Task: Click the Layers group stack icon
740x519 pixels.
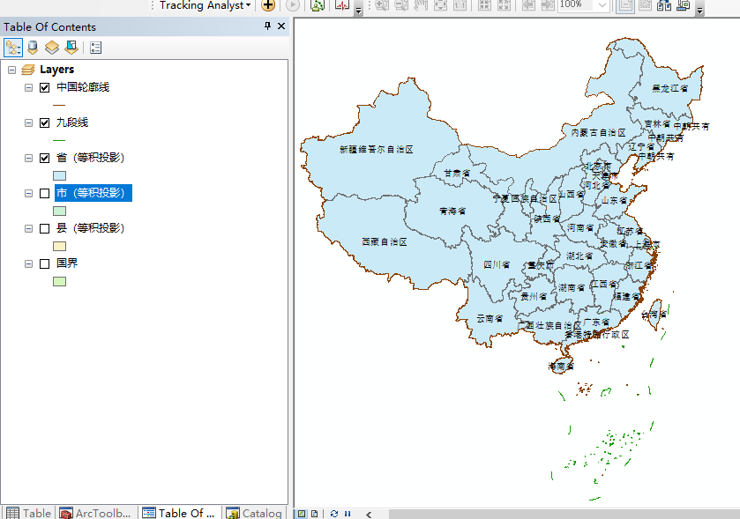Action: (28, 70)
